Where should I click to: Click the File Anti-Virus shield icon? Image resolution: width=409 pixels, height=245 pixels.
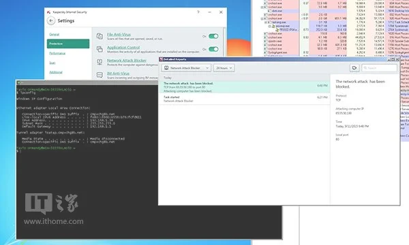tap(100, 36)
